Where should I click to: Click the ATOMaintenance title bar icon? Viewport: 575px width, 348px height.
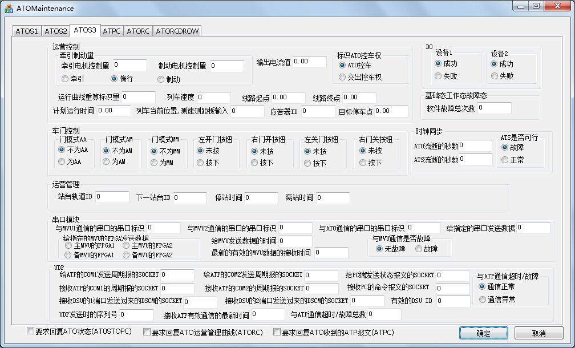coord(9,9)
